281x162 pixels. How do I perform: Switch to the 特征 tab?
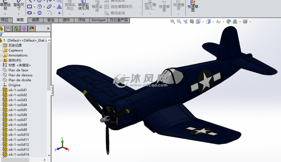click(6, 20)
